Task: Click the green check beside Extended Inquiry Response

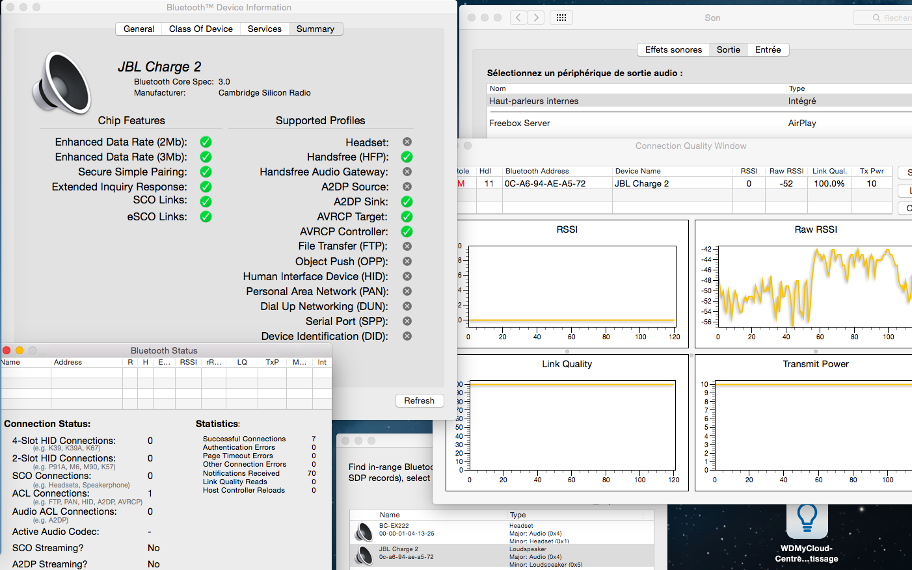Action: coord(206,187)
